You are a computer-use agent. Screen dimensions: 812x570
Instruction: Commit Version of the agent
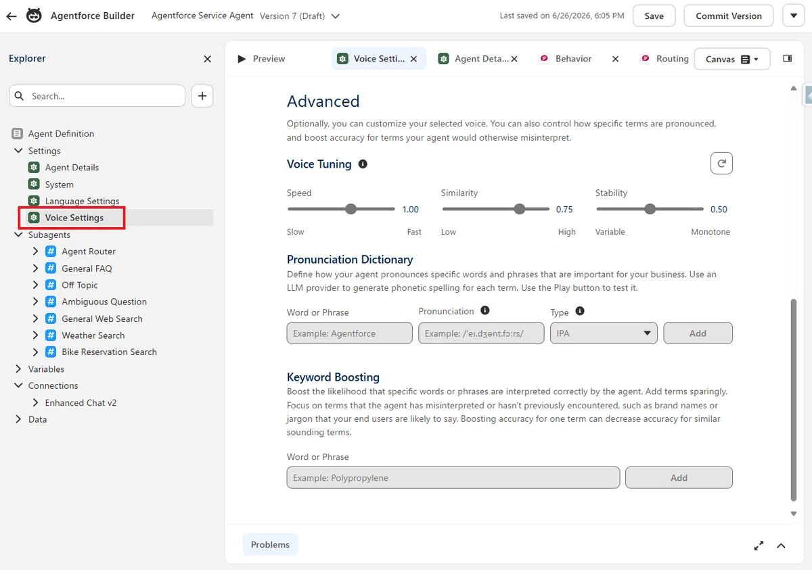729,16
